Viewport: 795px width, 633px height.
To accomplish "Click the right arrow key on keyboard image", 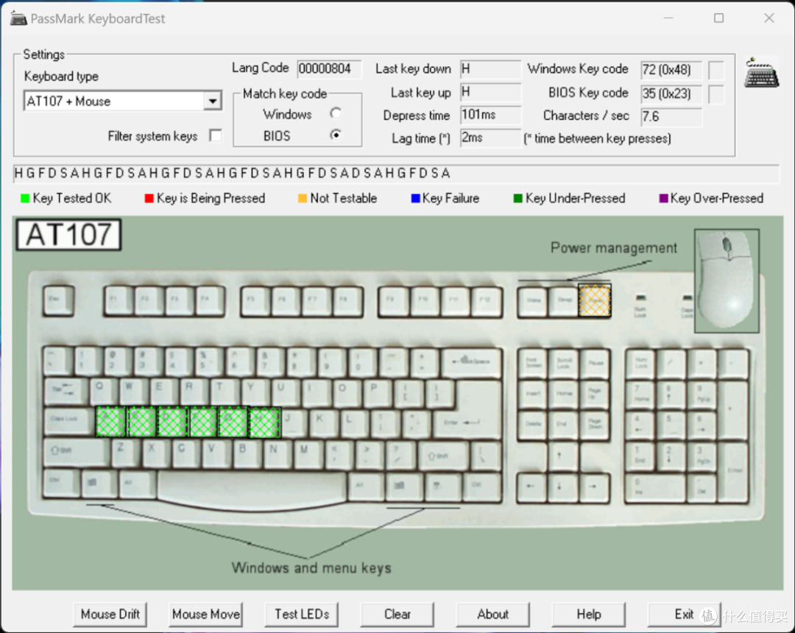I will 594,487.
